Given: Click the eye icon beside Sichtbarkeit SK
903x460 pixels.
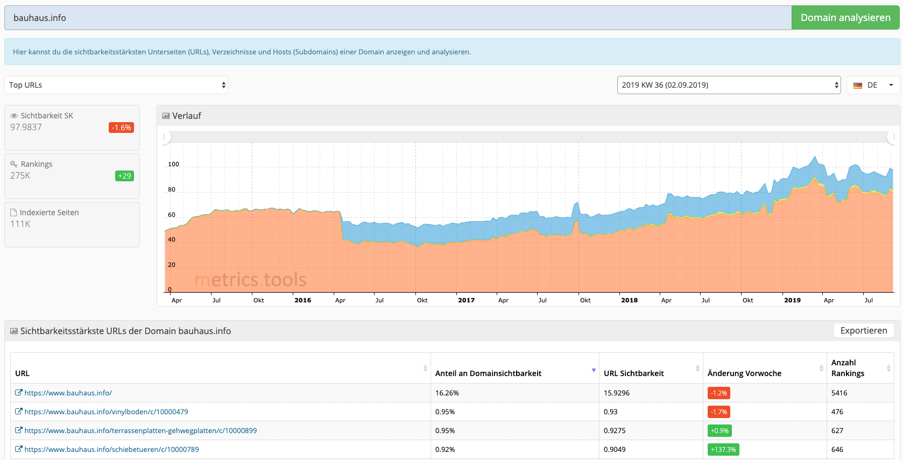Looking at the screenshot, I should (x=14, y=116).
